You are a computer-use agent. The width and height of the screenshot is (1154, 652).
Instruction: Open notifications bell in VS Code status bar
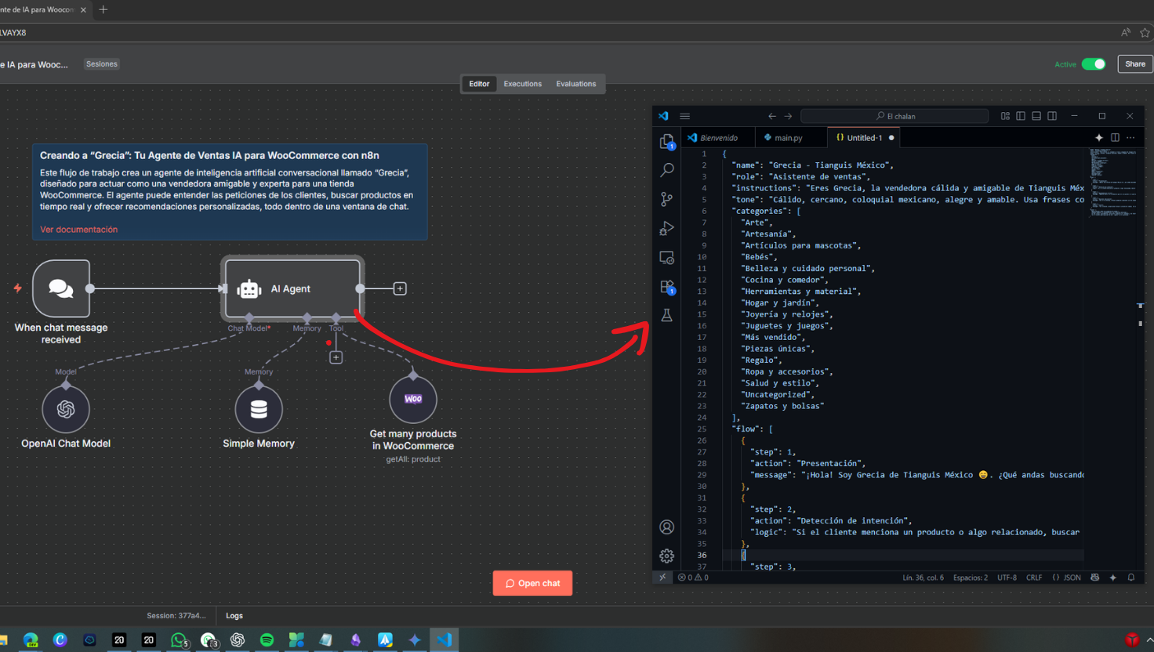tap(1130, 578)
